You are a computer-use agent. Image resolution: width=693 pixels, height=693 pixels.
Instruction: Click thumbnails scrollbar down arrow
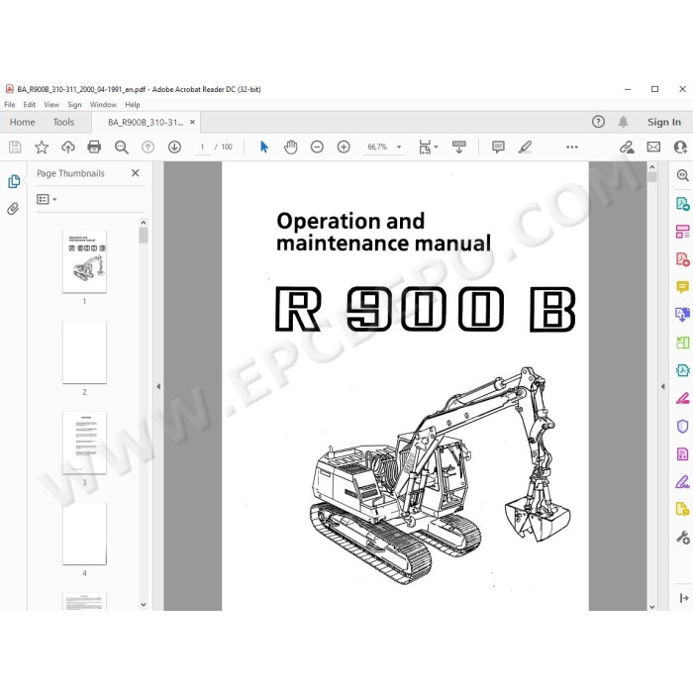click(x=144, y=604)
